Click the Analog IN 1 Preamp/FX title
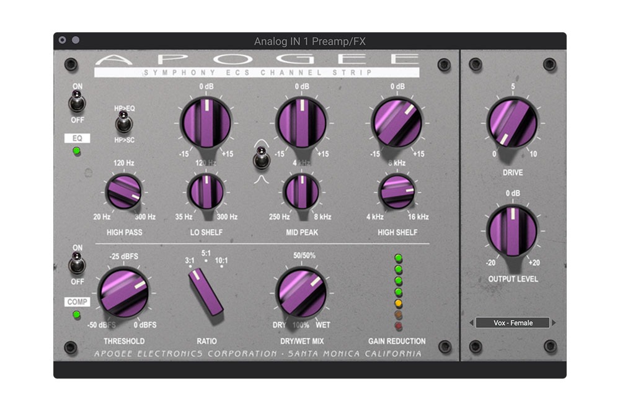The height and width of the screenshot is (414, 620). [309, 41]
